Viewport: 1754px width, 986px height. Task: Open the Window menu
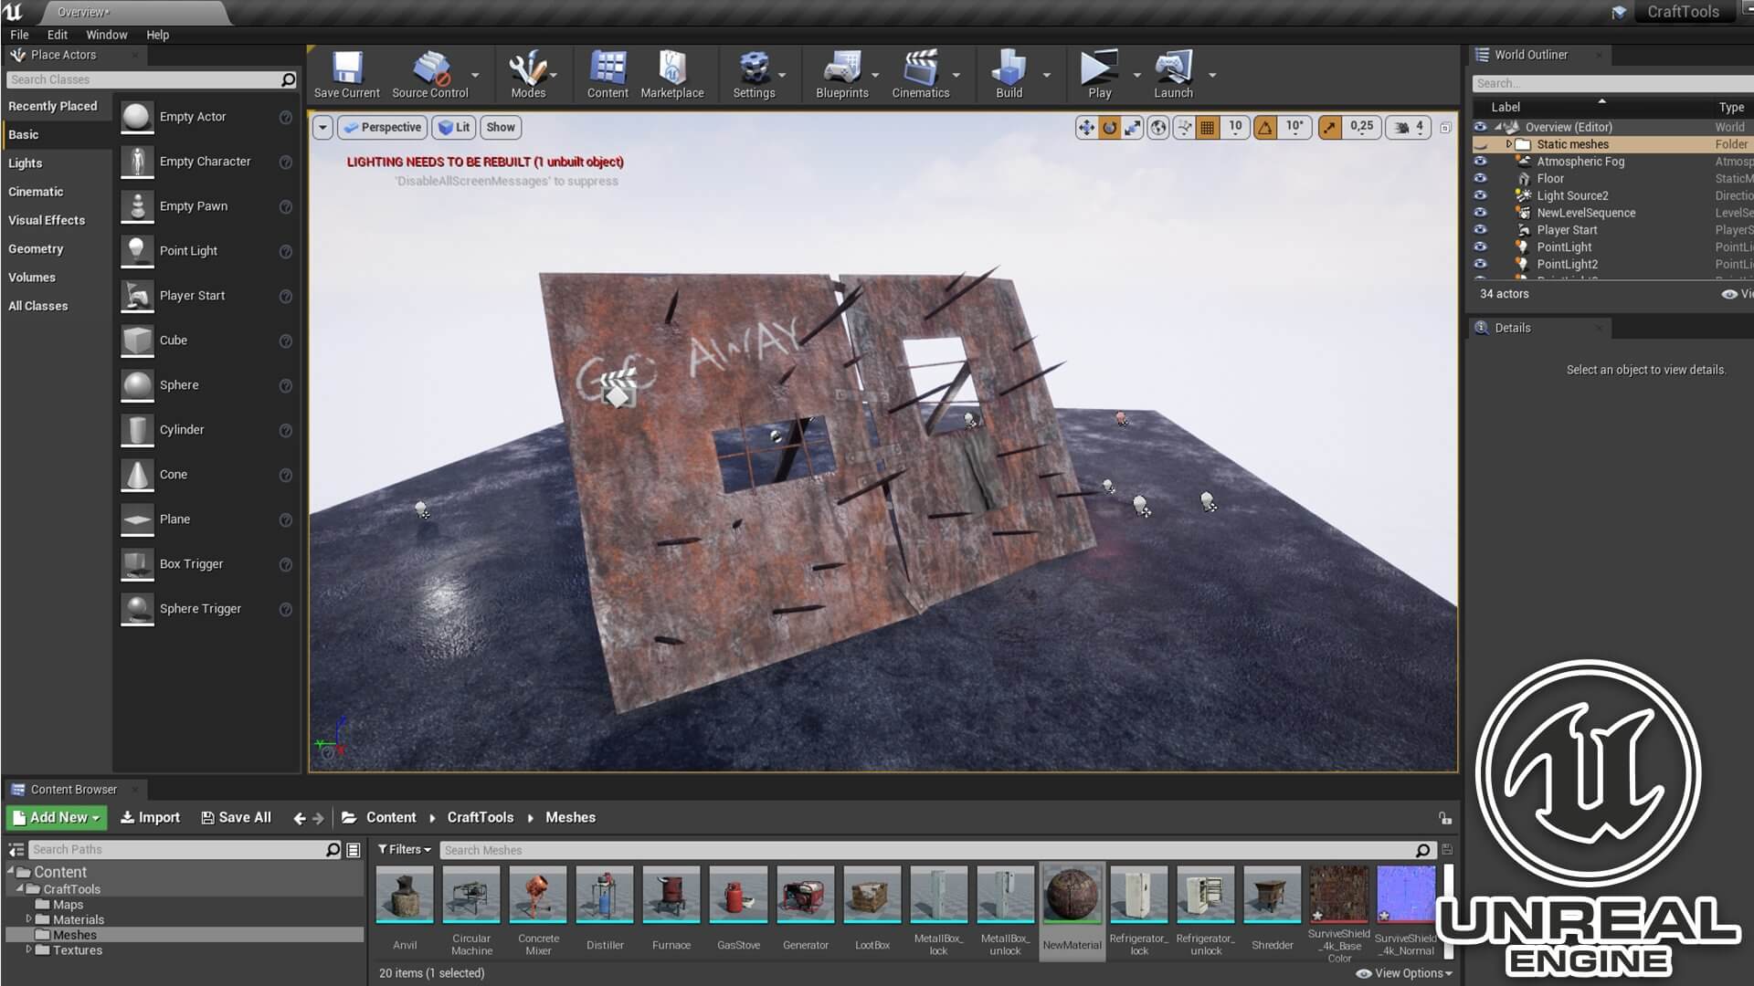(x=106, y=35)
